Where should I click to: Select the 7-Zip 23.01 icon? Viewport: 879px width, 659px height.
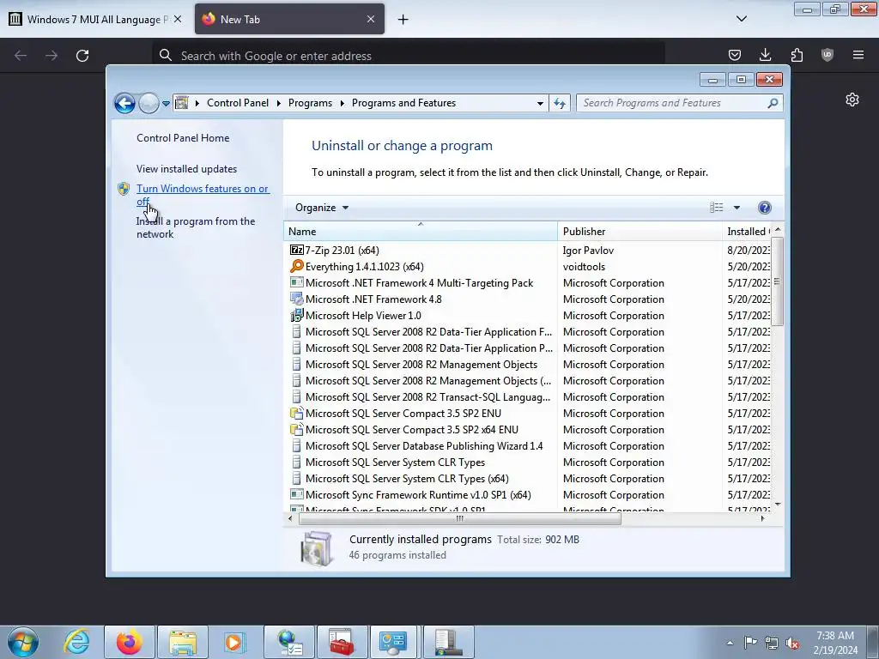tap(296, 251)
